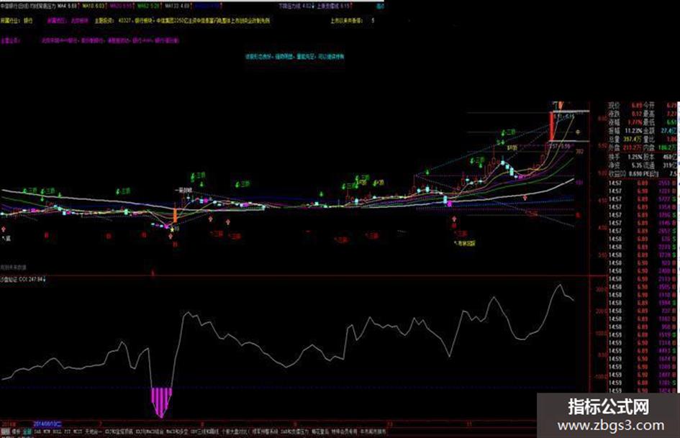The width and height of the screenshot is (680, 438).
Task: Open the CCI indicator dropdown arrow
Action: tap(45, 280)
